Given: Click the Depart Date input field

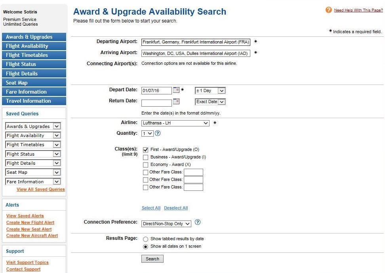Looking at the screenshot, I should click(x=156, y=90).
